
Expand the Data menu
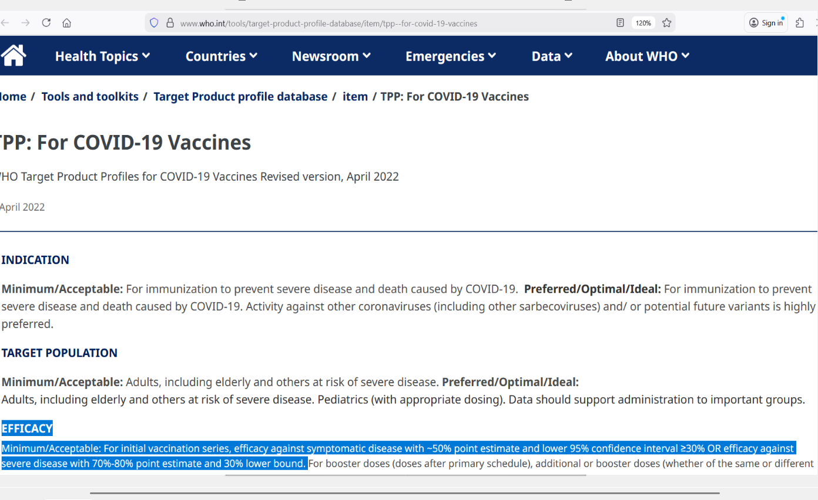[552, 56]
